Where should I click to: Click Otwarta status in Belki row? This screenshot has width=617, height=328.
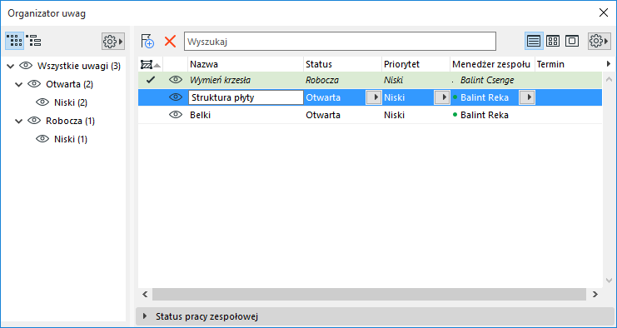[323, 115]
